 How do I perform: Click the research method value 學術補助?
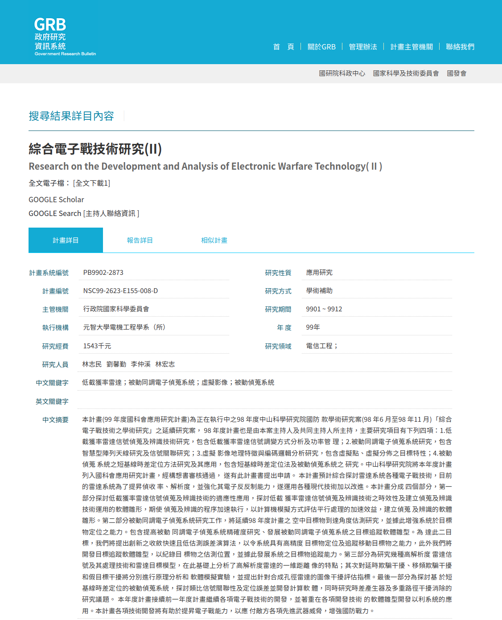[x=319, y=291]
